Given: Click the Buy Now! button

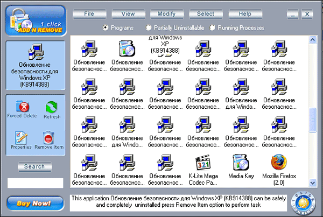Looking at the screenshot, I should click(x=35, y=204).
